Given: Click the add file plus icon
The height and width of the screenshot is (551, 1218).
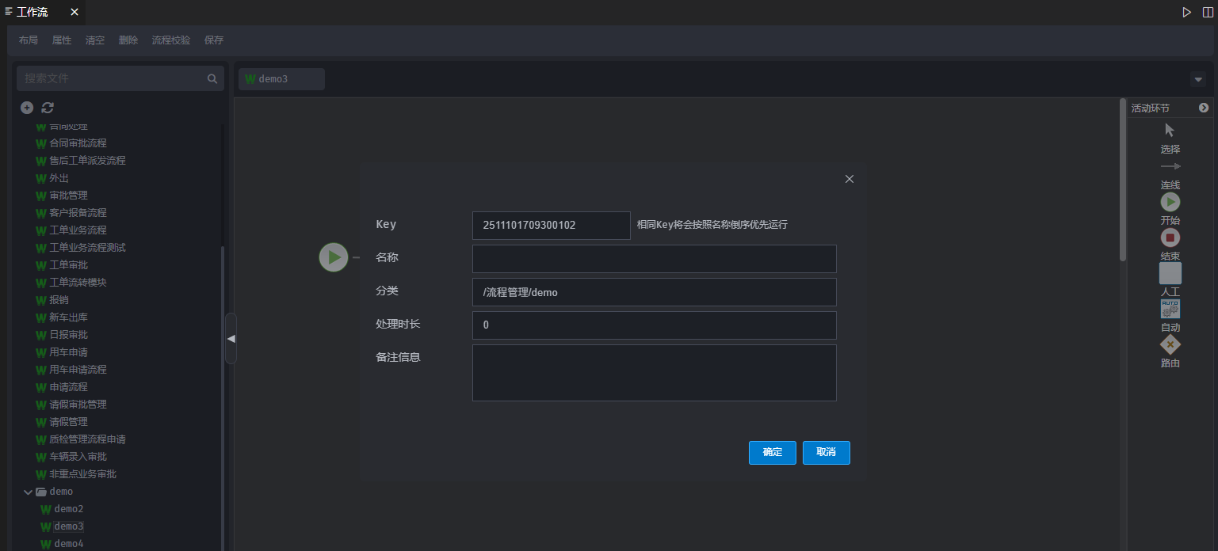Looking at the screenshot, I should tap(27, 108).
